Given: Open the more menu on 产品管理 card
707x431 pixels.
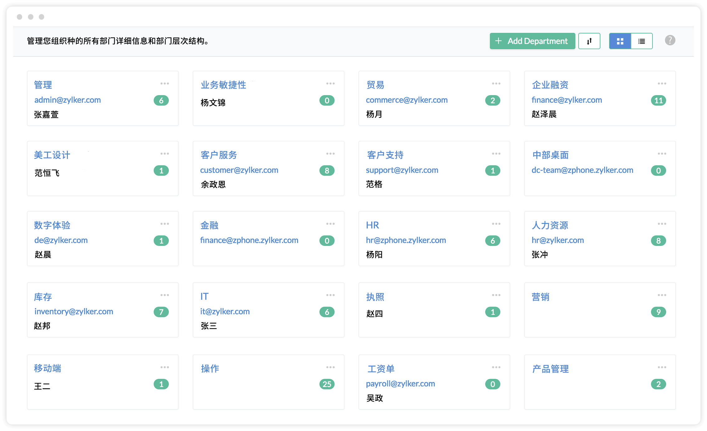Looking at the screenshot, I should (662, 367).
